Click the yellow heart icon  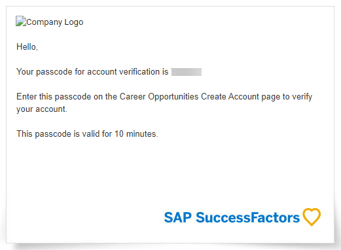[x=312, y=217]
